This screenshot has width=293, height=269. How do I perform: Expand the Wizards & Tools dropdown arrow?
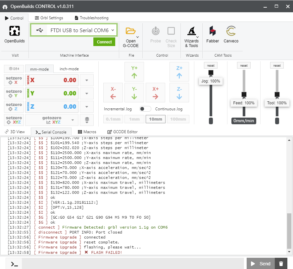click(x=198, y=37)
